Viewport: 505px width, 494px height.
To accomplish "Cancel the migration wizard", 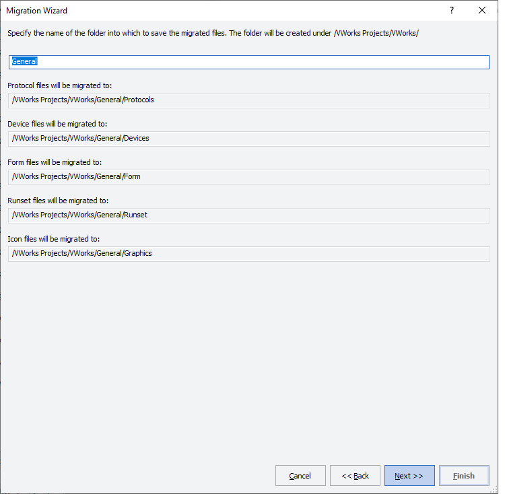I will click(x=300, y=475).
